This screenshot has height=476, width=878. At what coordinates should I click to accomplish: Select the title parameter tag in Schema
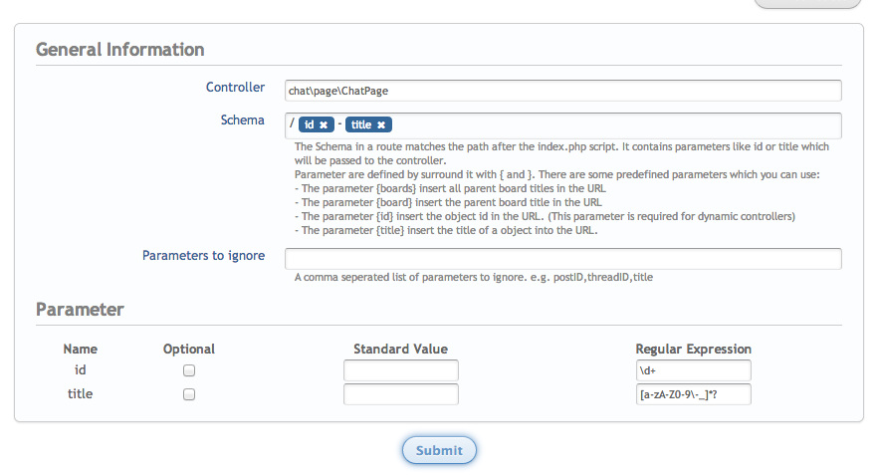(x=361, y=124)
